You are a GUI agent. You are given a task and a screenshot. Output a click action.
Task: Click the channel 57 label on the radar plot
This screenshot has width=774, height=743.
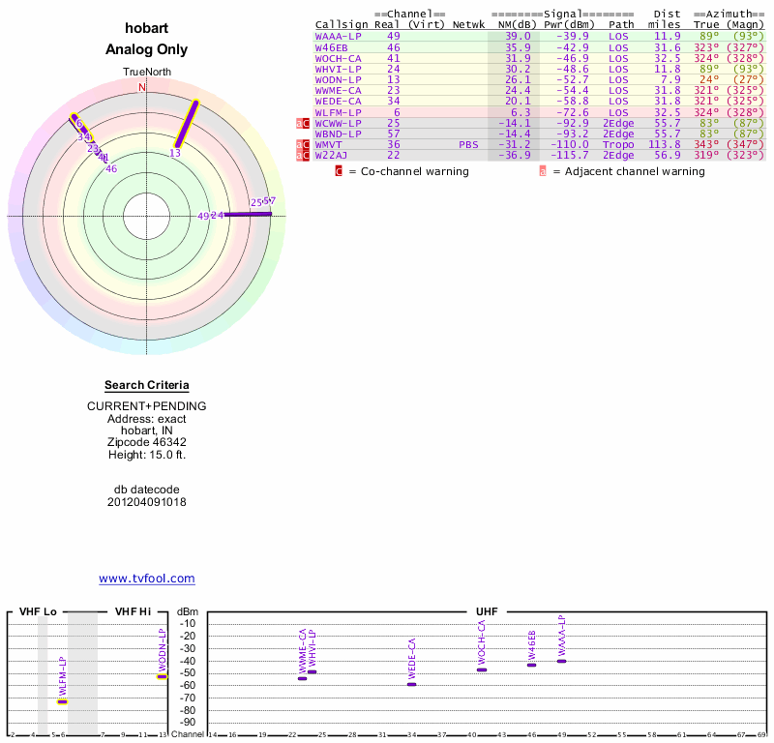270,201
